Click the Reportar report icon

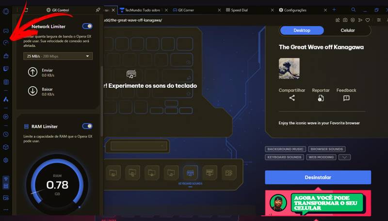tap(321, 98)
